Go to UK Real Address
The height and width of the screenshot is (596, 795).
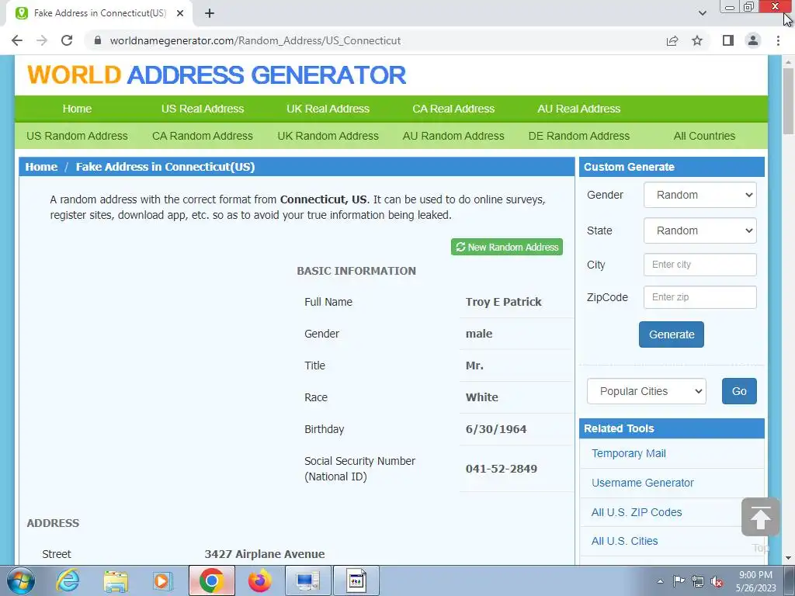(x=328, y=109)
